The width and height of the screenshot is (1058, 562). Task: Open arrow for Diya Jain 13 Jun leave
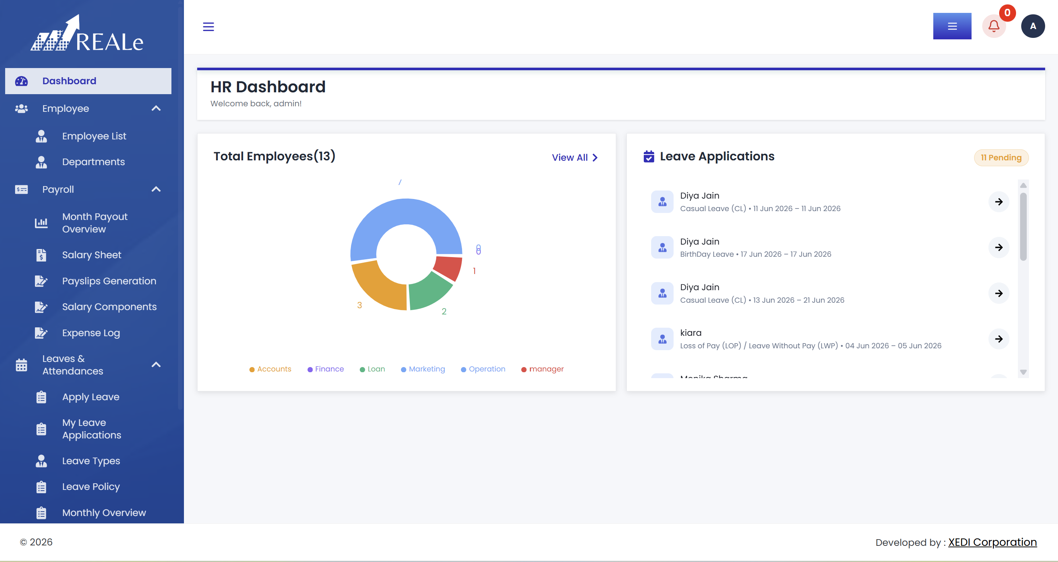pyautogui.click(x=999, y=293)
